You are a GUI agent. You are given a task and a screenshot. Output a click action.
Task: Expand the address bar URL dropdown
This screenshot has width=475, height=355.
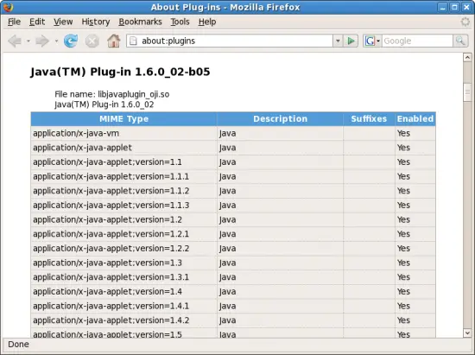tap(338, 41)
